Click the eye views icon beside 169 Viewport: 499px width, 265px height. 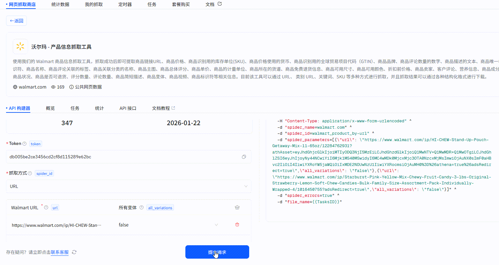[53, 87]
